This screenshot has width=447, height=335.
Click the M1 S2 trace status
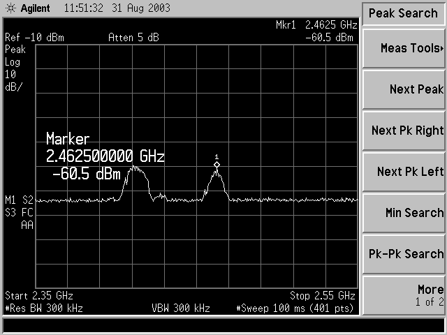[x=19, y=200]
